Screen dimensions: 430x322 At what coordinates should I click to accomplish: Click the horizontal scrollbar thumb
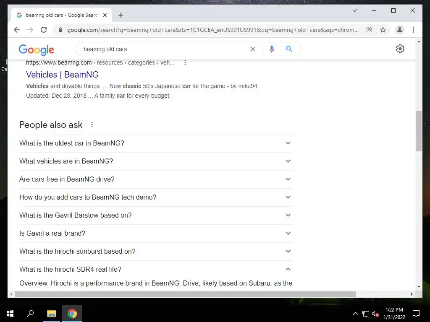pos(185,294)
